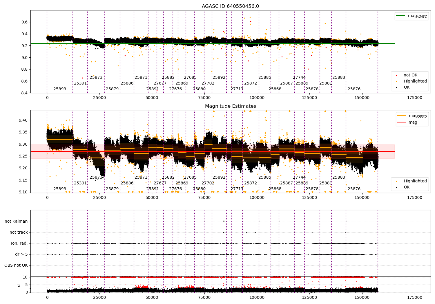Click the 'dr > 5' axis label
The image size is (435, 304).
pyautogui.click(x=21, y=254)
